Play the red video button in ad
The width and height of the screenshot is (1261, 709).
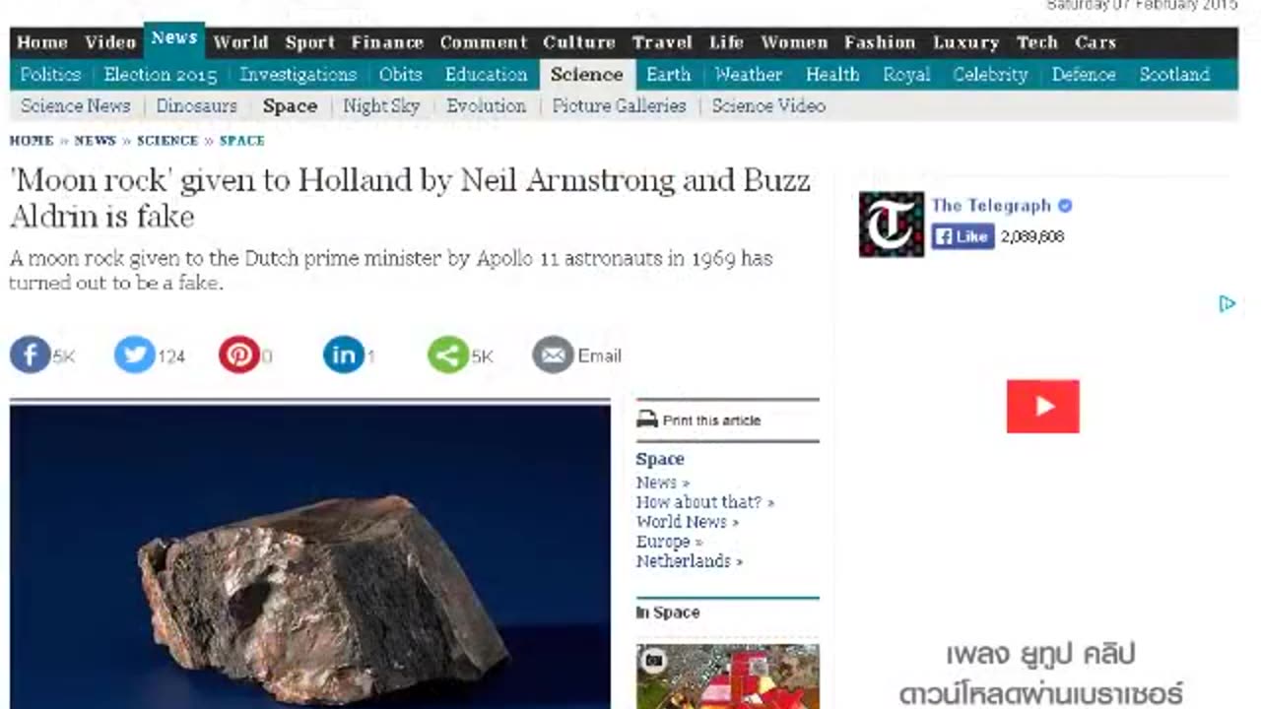(x=1042, y=406)
